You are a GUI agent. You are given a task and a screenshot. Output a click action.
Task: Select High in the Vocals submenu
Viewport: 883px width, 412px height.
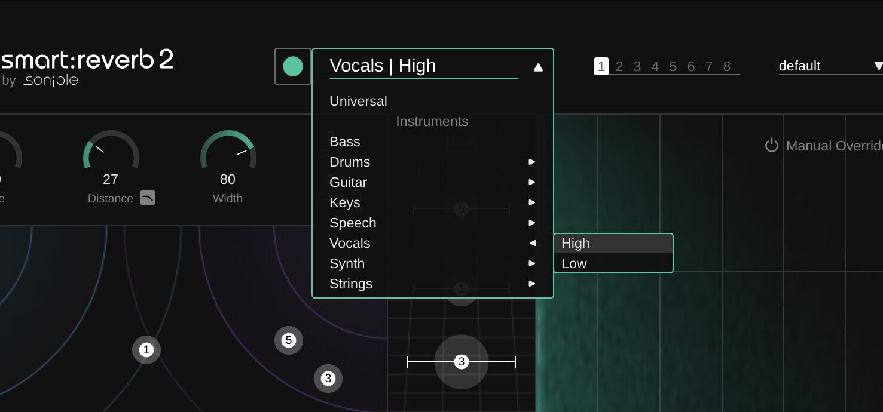[x=613, y=243]
